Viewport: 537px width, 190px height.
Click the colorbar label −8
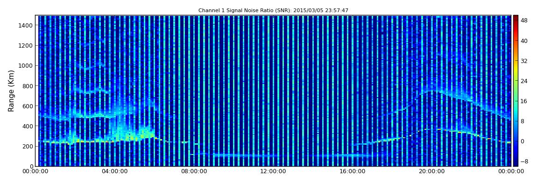click(524, 161)
